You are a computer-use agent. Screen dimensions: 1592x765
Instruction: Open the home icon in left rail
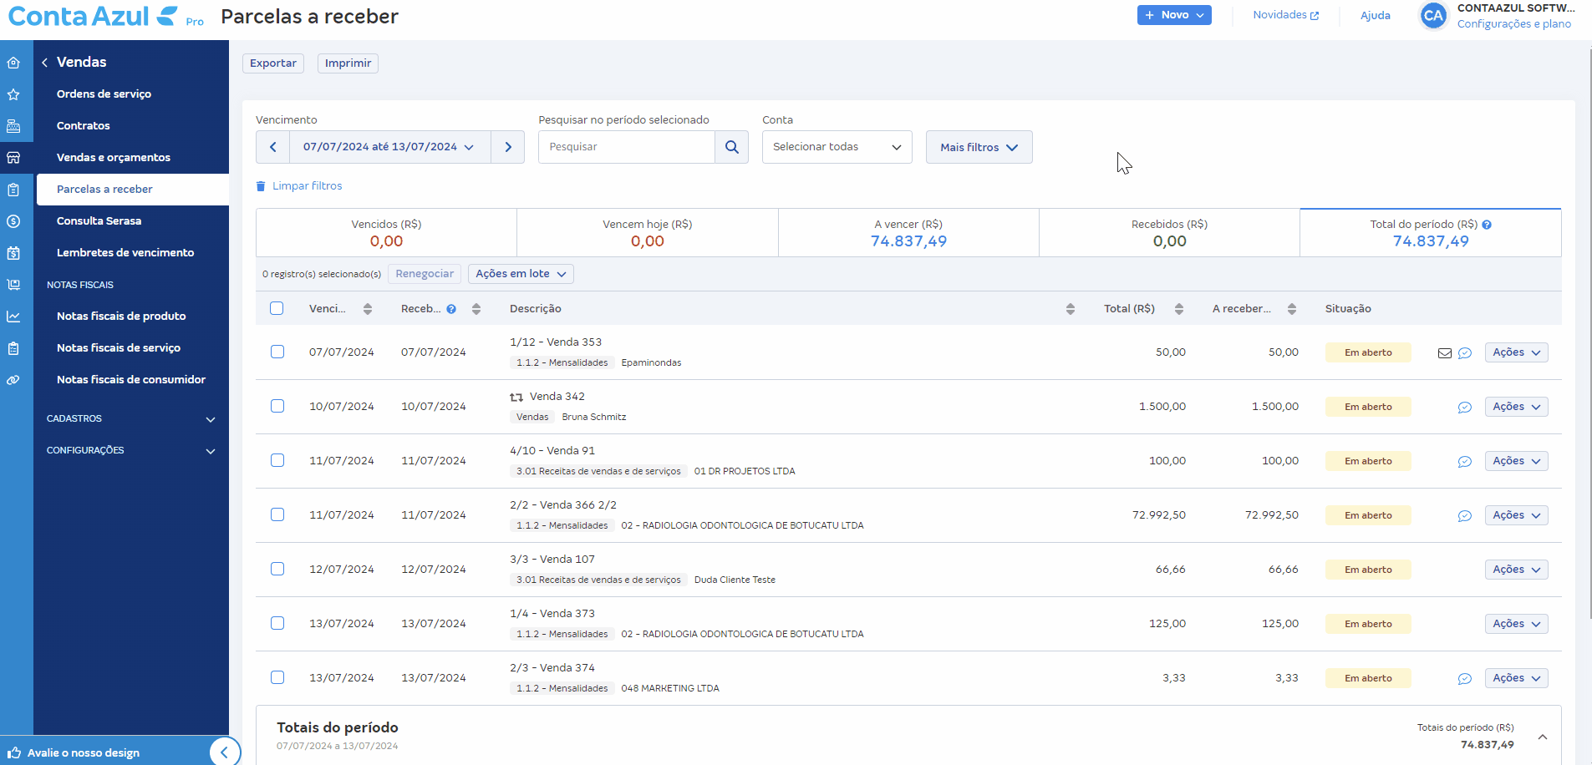tap(13, 63)
